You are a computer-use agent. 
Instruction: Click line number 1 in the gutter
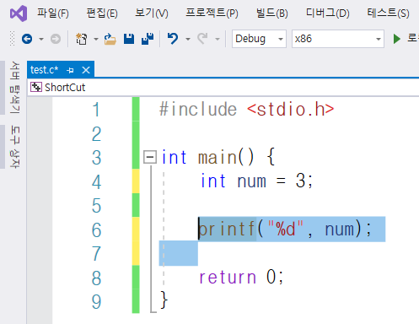click(96, 110)
